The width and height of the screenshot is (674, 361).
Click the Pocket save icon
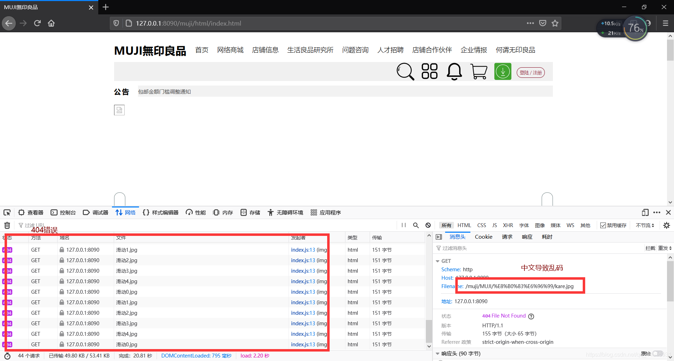543,23
